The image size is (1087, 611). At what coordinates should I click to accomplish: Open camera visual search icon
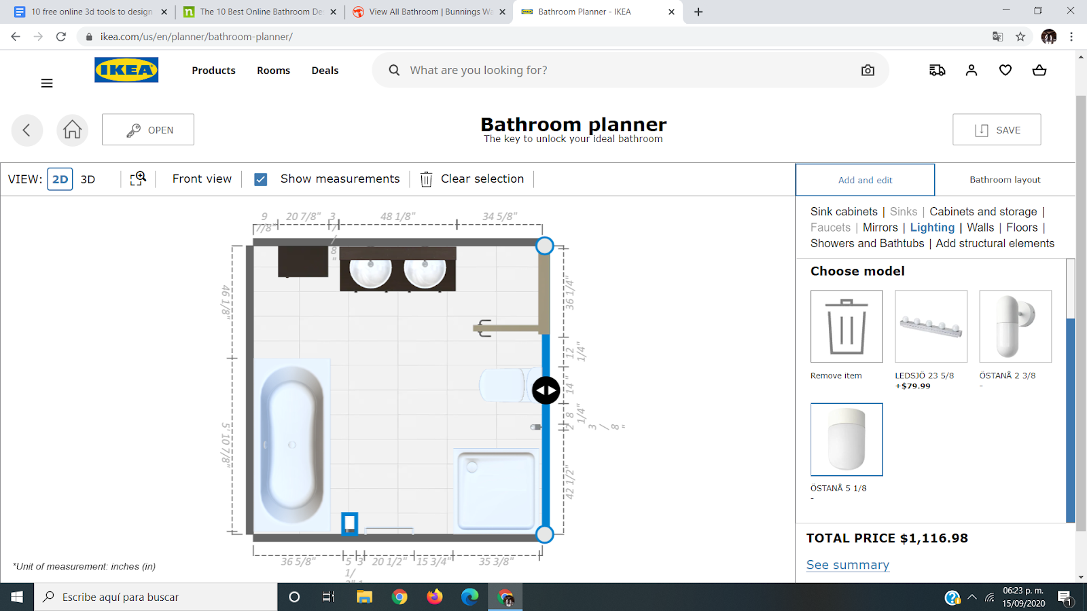coord(868,70)
